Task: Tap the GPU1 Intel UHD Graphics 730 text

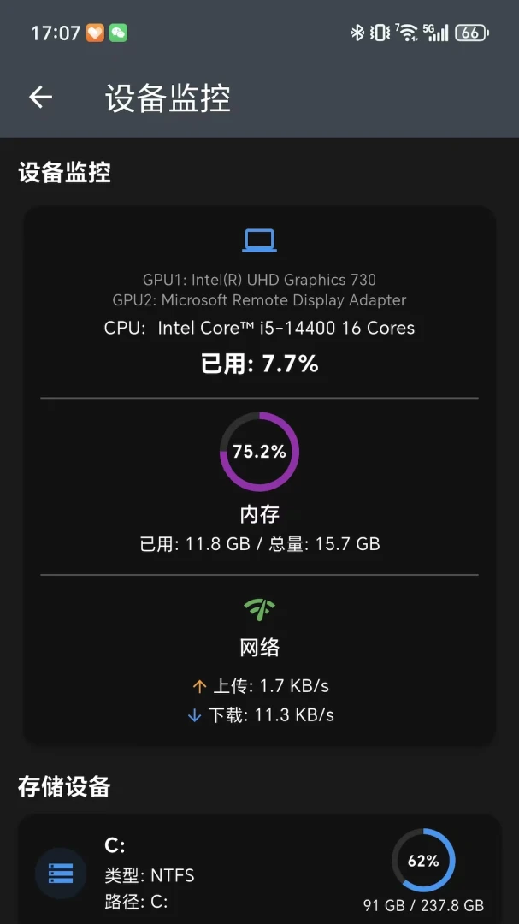Action: click(259, 279)
